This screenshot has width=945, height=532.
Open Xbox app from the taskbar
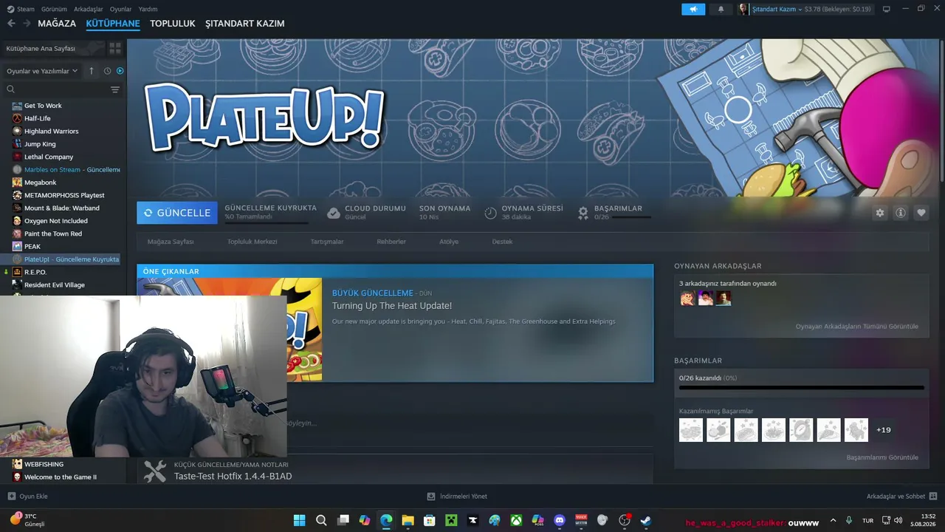pos(516,520)
